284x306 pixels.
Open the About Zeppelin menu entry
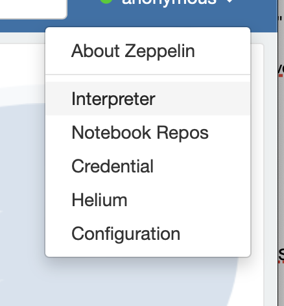point(148,51)
